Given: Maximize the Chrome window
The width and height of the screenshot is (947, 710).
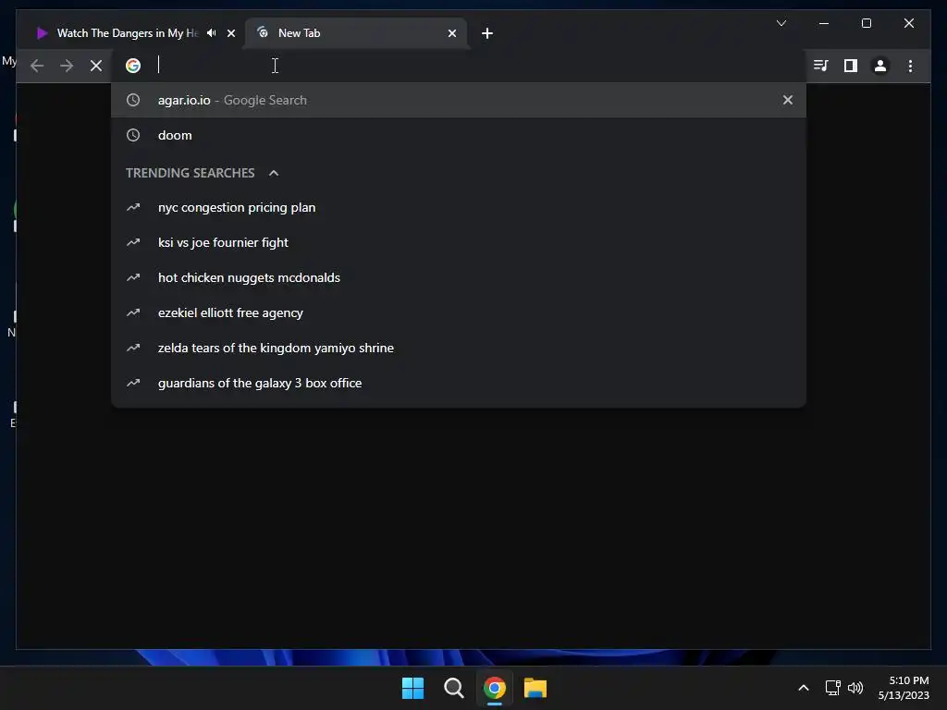Looking at the screenshot, I should click(x=866, y=23).
